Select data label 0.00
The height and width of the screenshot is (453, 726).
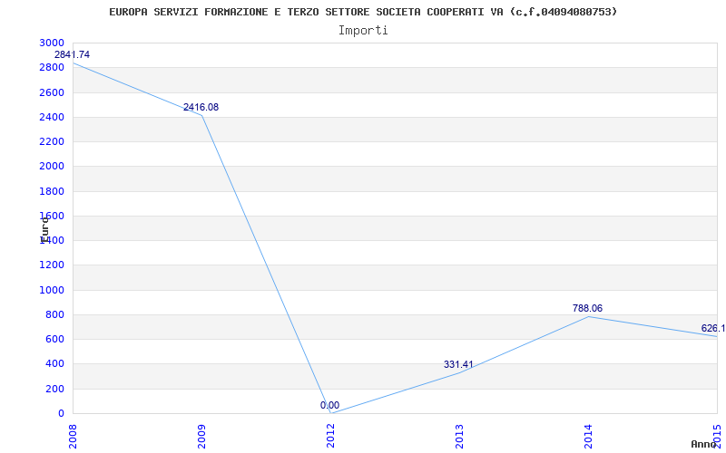[x=329, y=405]
